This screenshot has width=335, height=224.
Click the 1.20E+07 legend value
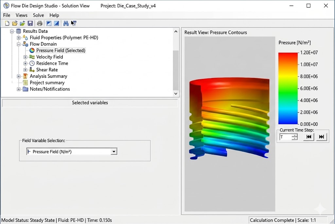click(x=309, y=53)
